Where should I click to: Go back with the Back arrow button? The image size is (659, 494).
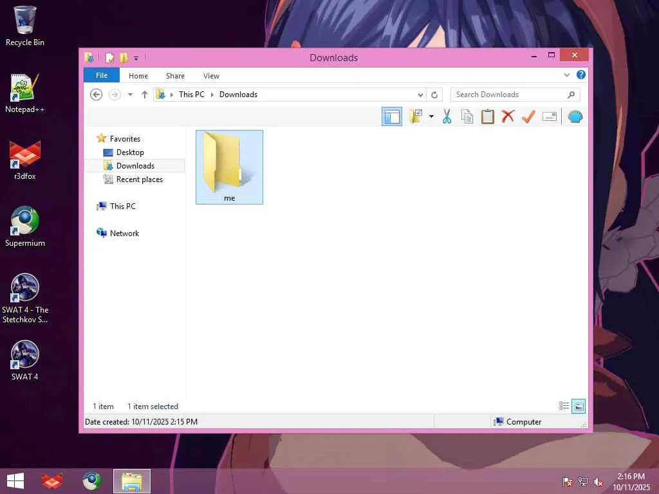(x=97, y=95)
